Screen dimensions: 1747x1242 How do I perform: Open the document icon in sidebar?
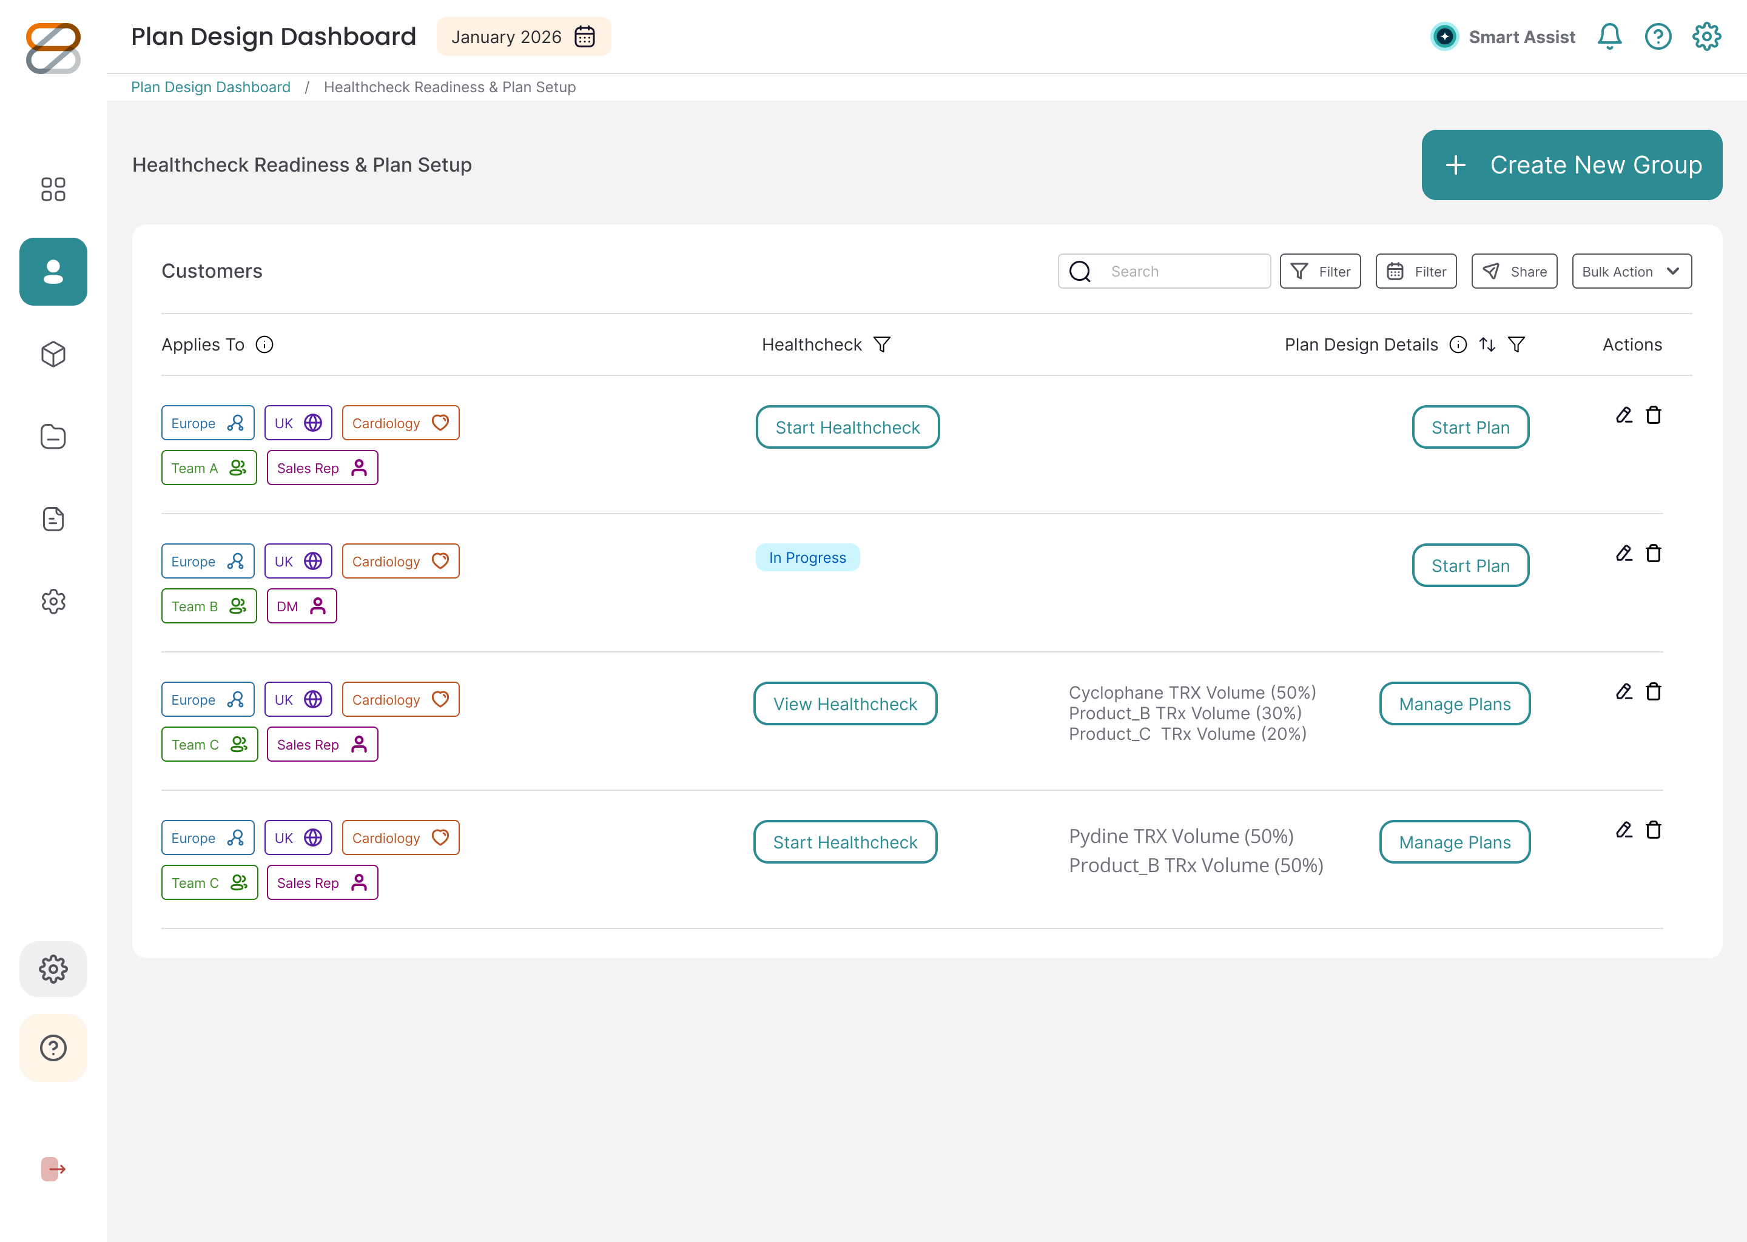tap(53, 519)
